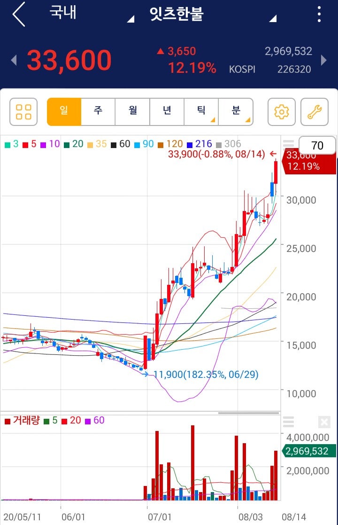The width and height of the screenshot is (338, 525).
Task: Tap the header trading volume 2,969,532
Action: click(289, 51)
